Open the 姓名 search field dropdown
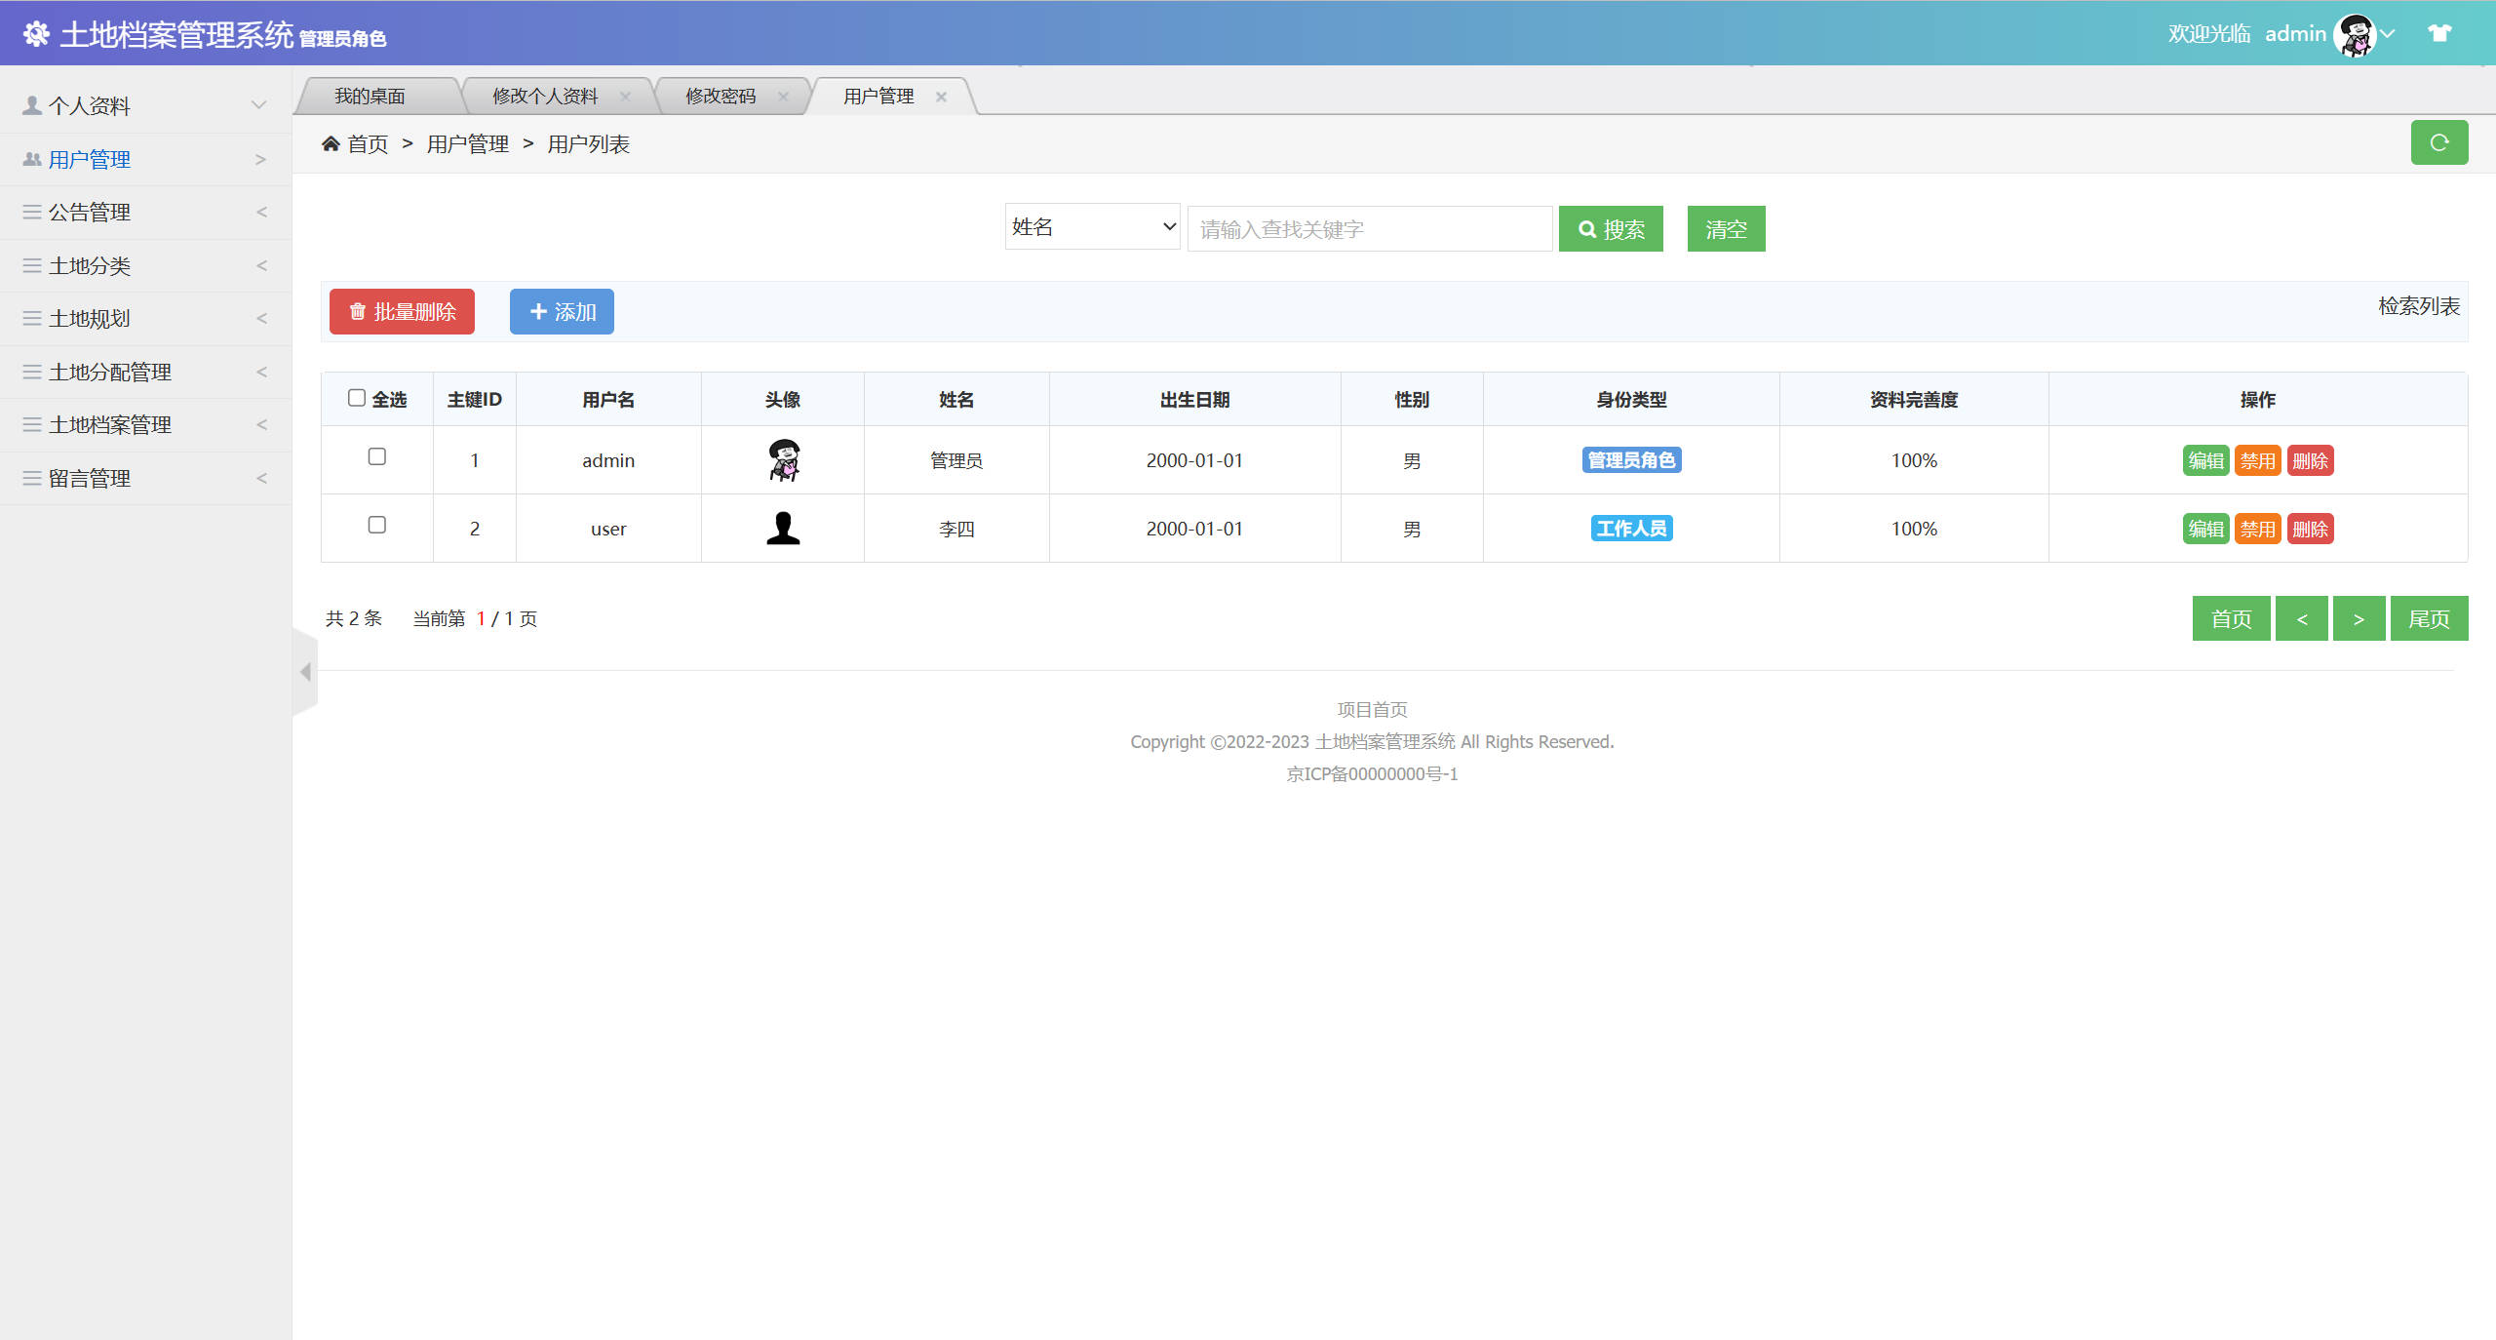This screenshot has width=2496, height=1340. [x=1091, y=226]
